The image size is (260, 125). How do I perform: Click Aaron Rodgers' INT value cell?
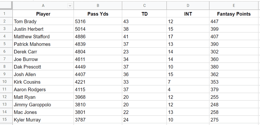(x=188, y=90)
